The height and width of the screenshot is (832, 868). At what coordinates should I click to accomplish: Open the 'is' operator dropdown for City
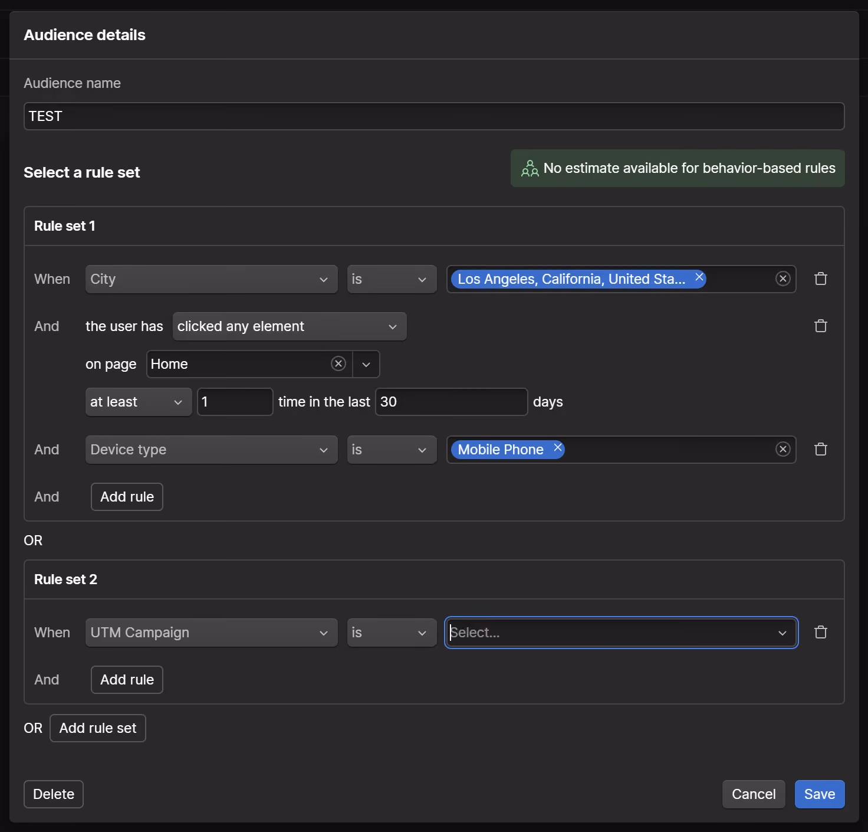[392, 279]
